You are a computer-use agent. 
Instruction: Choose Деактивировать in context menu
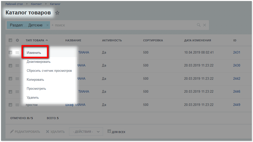pos(39,62)
